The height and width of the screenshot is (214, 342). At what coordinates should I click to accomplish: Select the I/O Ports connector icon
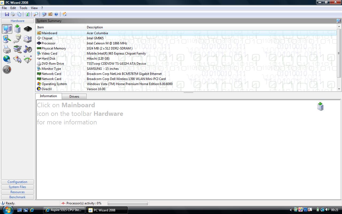[x=17, y=39]
